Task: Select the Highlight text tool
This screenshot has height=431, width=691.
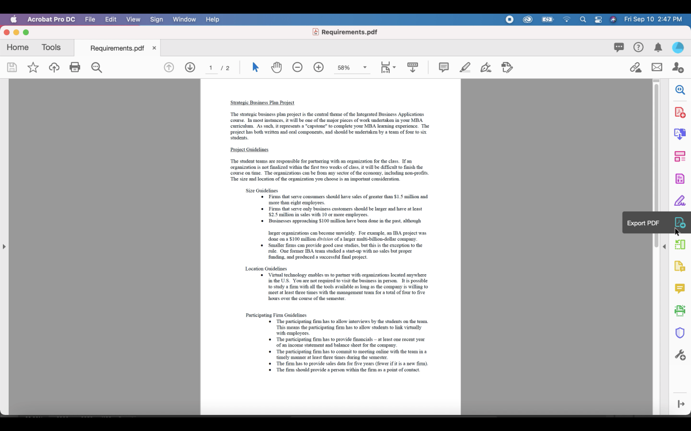Action: coord(465,68)
